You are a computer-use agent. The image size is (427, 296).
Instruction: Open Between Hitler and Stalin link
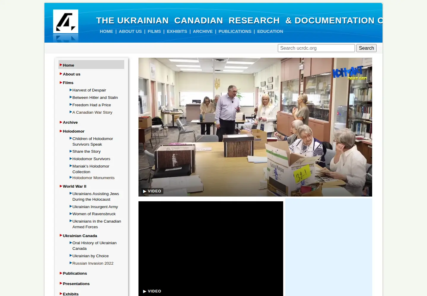pyautogui.click(x=95, y=97)
